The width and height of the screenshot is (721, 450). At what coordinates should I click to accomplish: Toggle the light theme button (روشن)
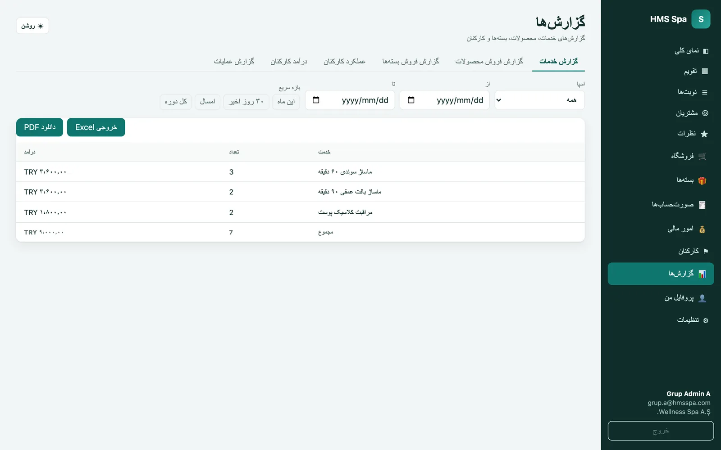[x=32, y=26]
